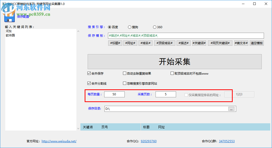Screen dimensions: 272x148
Task: Uncheck the 合并保存 merge save option
Action: (x=89, y=73)
